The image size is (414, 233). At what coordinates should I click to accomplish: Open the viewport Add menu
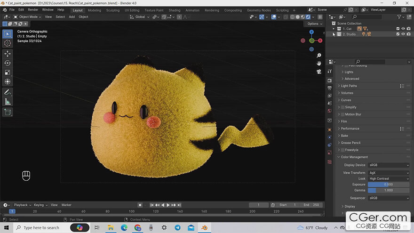pos(72,17)
